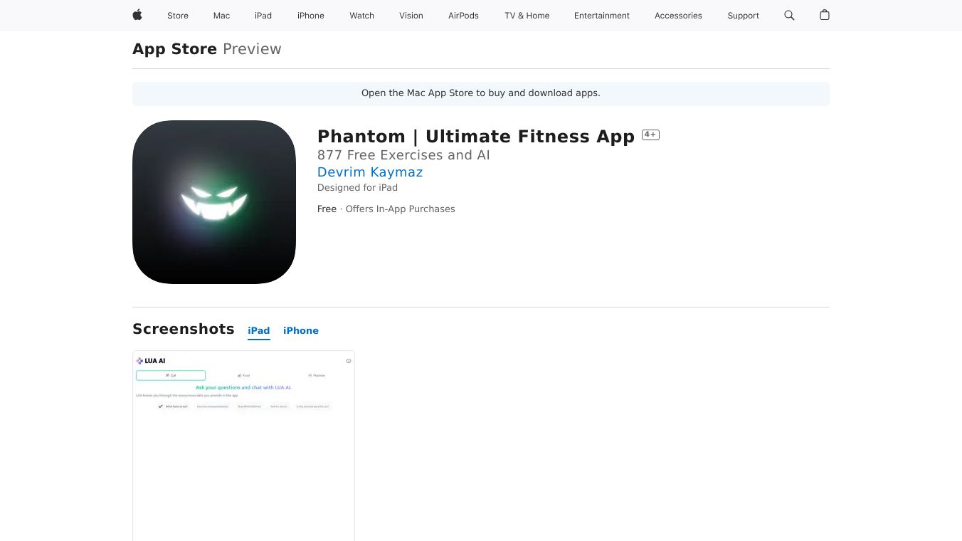Open developer Devrim Kaymaz link

pyautogui.click(x=370, y=172)
